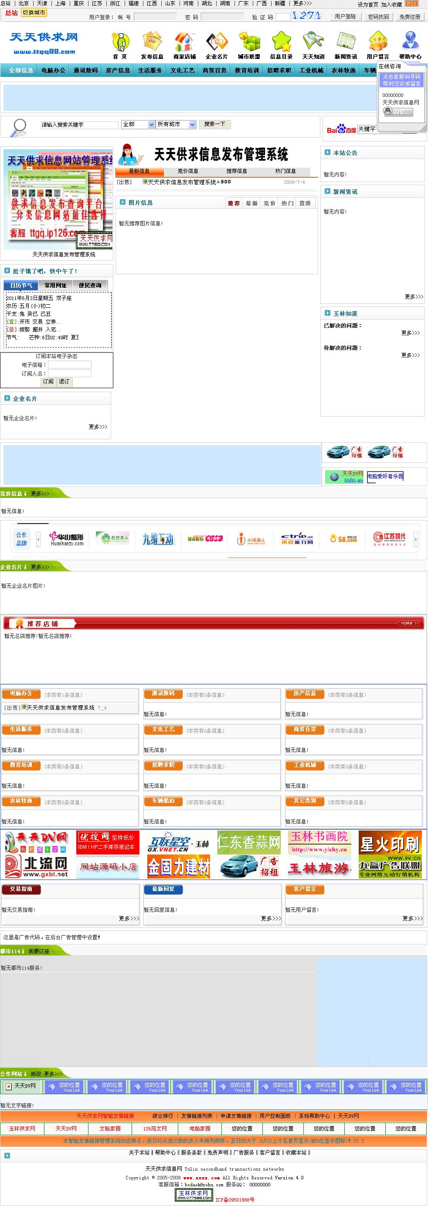Click the 商家店铺 shop house icon
This screenshot has height=1206, width=428.
pos(184,42)
